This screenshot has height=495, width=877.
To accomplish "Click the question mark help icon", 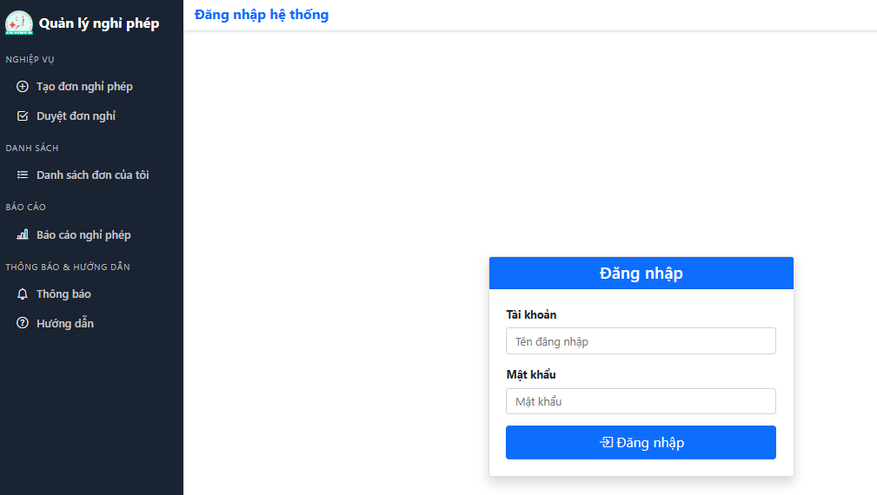I will pos(23,324).
